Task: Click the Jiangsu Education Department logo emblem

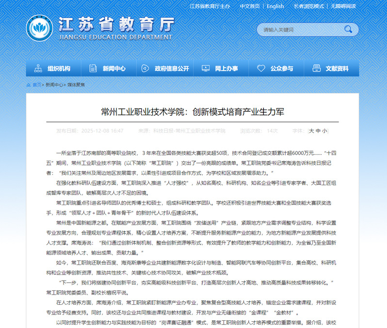Action: click(x=40, y=29)
